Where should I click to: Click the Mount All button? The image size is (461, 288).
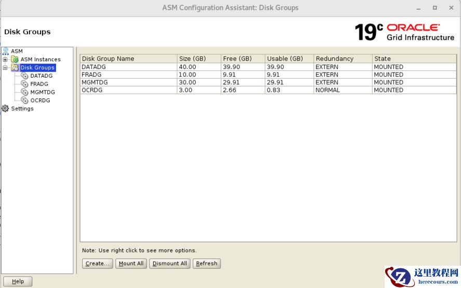[131, 263]
